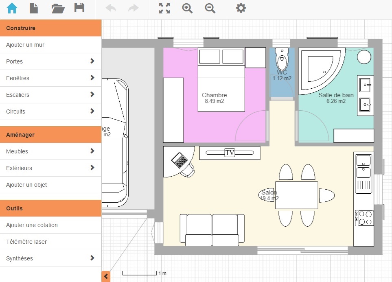Activate the Télémètre laser tool

click(x=50, y=242)
